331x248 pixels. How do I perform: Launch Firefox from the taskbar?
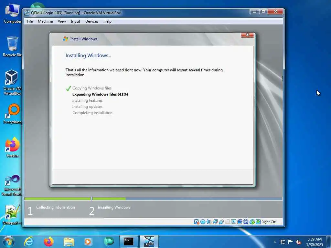[49, 242]
